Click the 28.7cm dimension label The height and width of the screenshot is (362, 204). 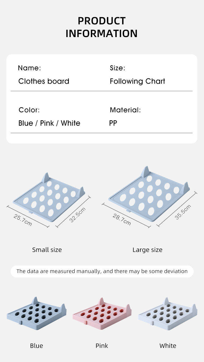[x=122, y=219]
